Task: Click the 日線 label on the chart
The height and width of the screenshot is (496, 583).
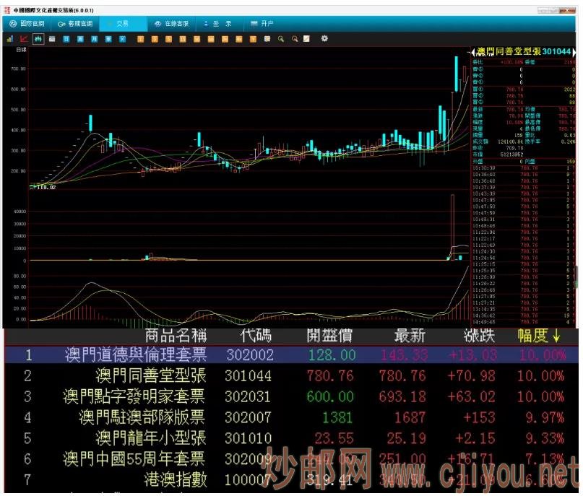Action: [x=21, y=50]
